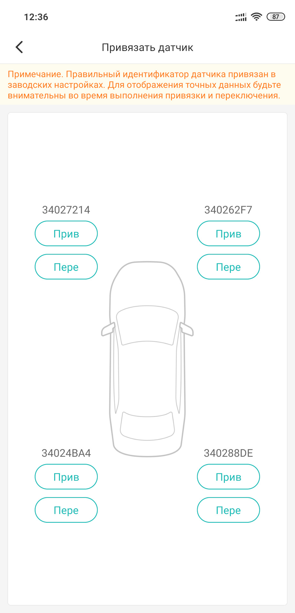Tap the Привязать датчик page title
The image size is (295, 613).
pos(147,48)
